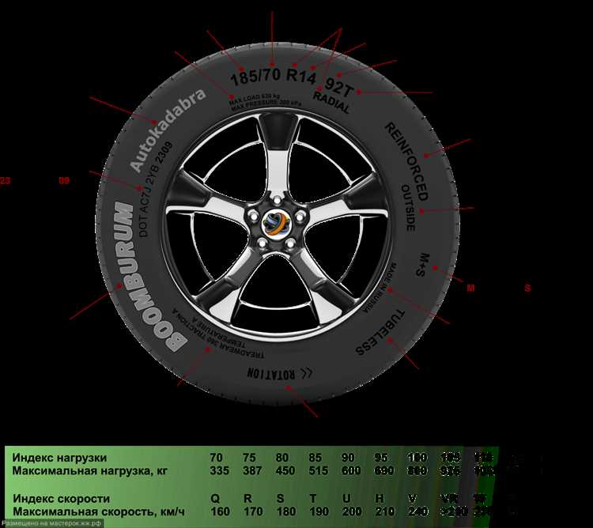Click load index 75 in the table
593x528 pixels.
pyautogui.click(x=249, y=458)
